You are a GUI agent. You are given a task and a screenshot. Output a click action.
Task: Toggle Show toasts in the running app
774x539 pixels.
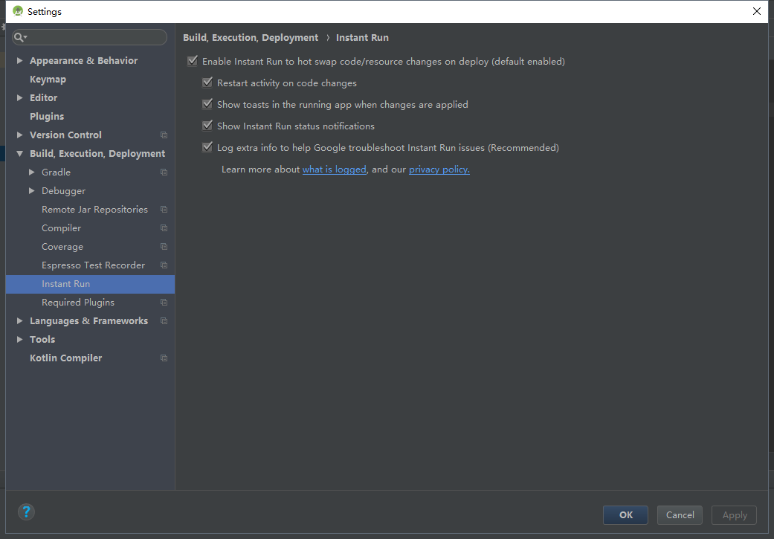click(207, 104)
